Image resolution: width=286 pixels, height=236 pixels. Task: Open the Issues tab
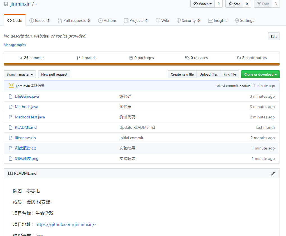[x=40, y=21]
